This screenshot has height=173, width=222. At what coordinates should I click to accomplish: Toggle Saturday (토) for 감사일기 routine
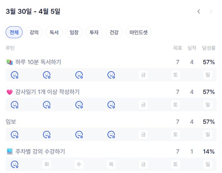pos(175,105)
